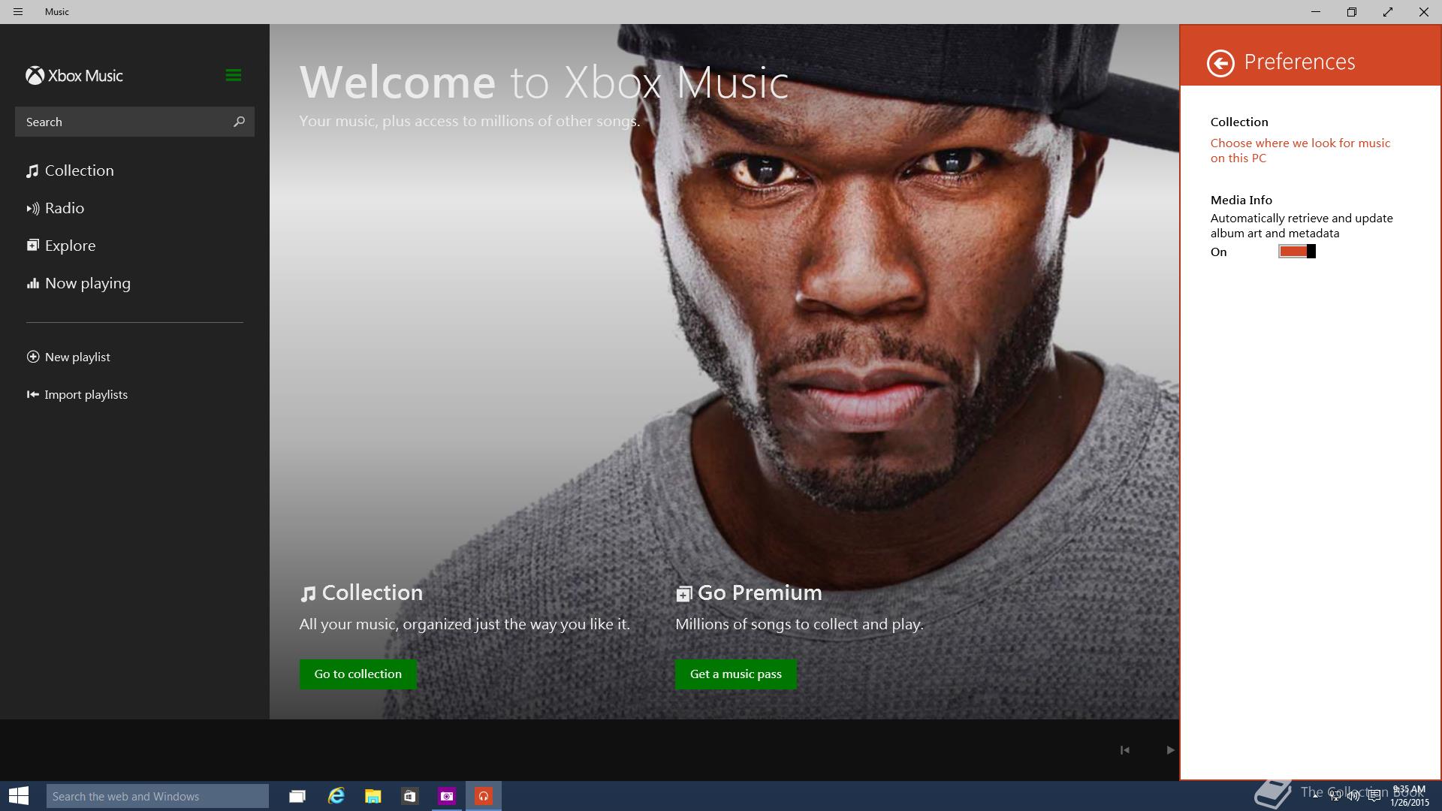The image size is (1442, 811).
Task: Click the Music app taskbar icon
Action: (x=484, y=796)
